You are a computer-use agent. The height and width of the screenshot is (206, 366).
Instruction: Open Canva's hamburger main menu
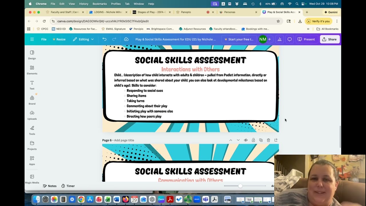point(32,39)
